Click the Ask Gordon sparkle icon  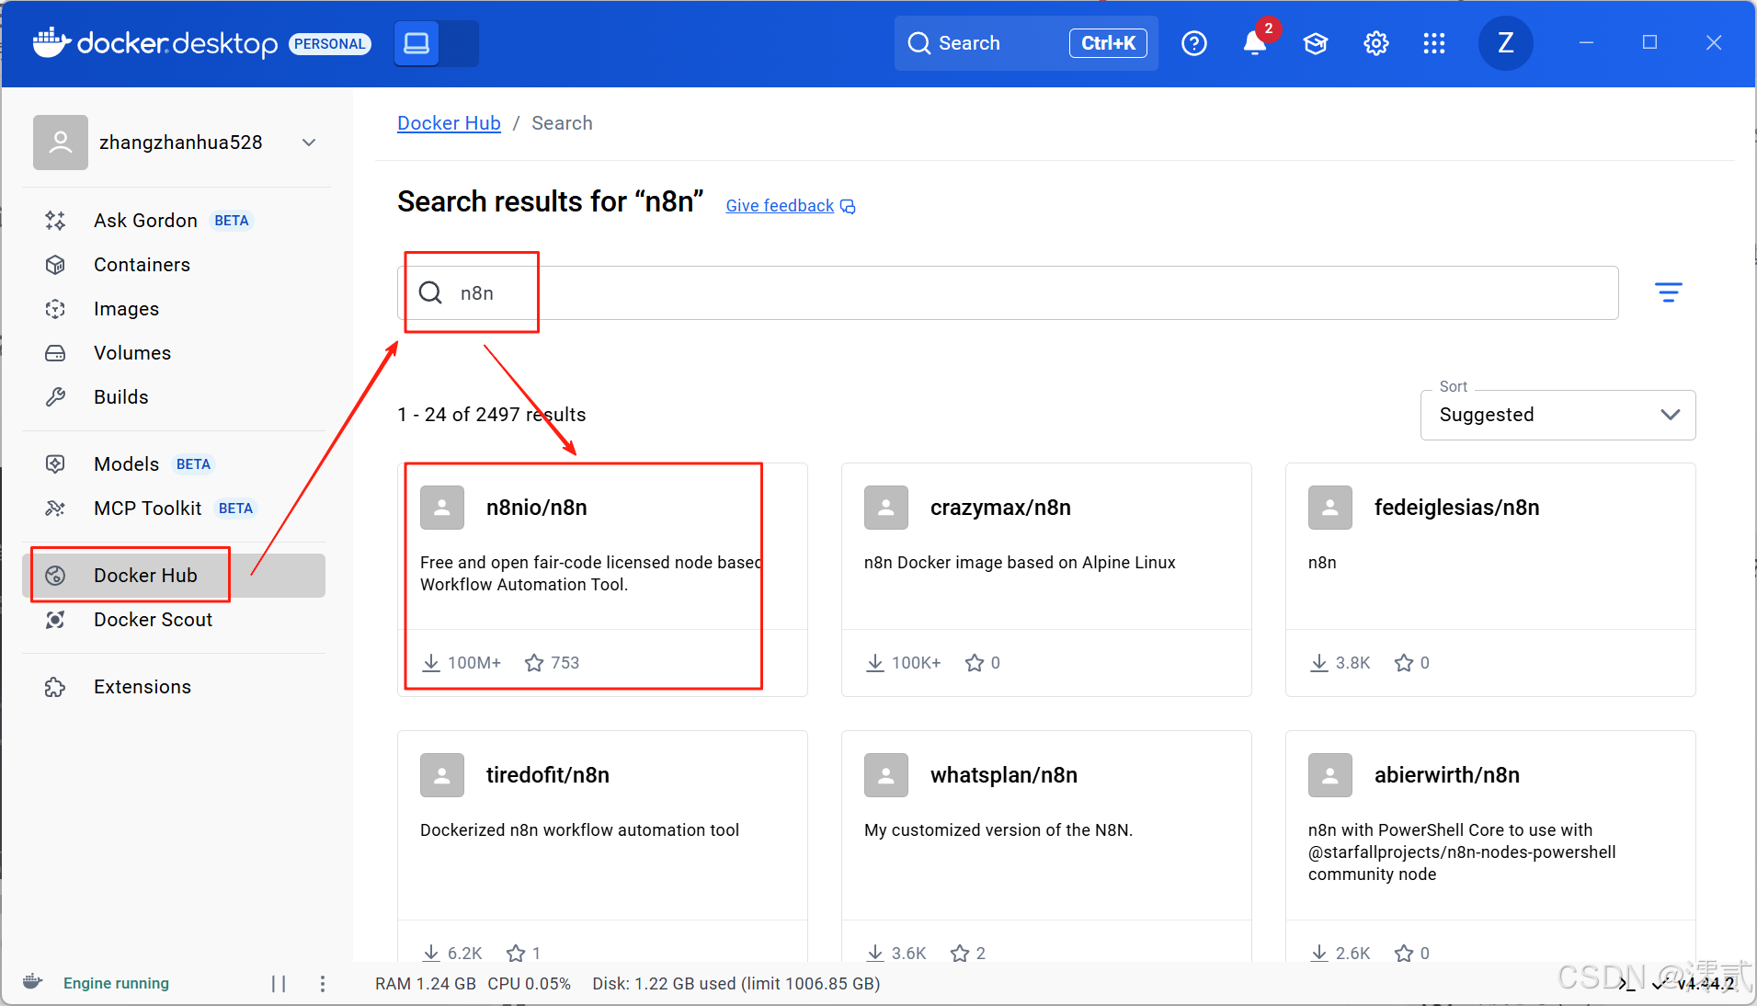[55, 221]
